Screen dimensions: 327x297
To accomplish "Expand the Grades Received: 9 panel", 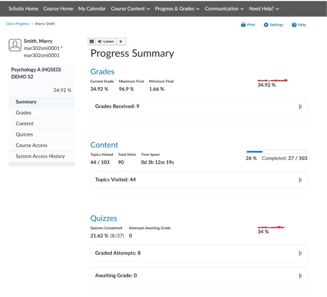I will (199, 107).
